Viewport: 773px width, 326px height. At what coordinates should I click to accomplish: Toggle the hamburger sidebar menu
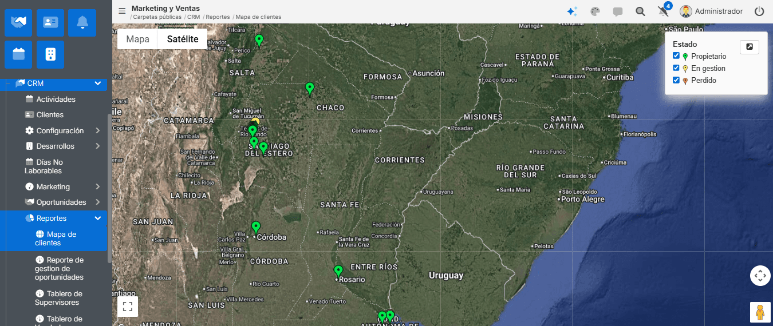click(x=122, y=11)
